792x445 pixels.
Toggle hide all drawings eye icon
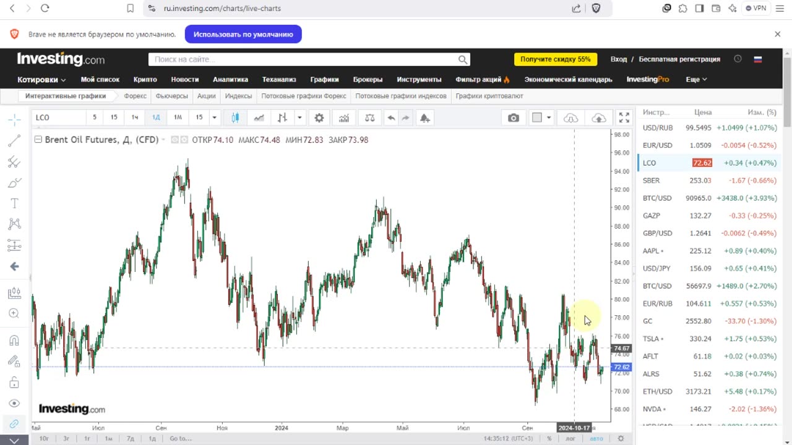click(14, 403)
